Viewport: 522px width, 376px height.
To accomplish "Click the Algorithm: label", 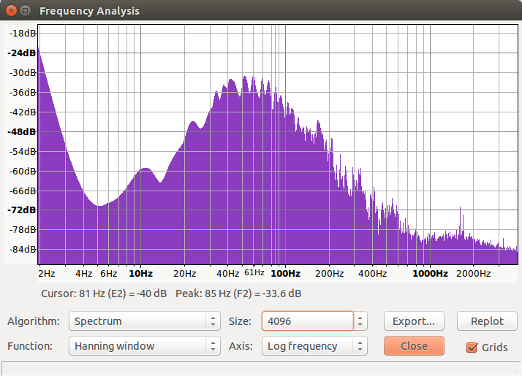I will click(34, 321).
